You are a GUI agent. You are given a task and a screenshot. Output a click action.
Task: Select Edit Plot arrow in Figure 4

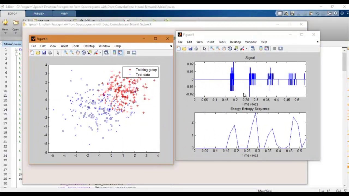click(58, 53)
